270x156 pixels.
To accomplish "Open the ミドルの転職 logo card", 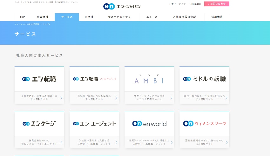I will [x=204, y=79].
